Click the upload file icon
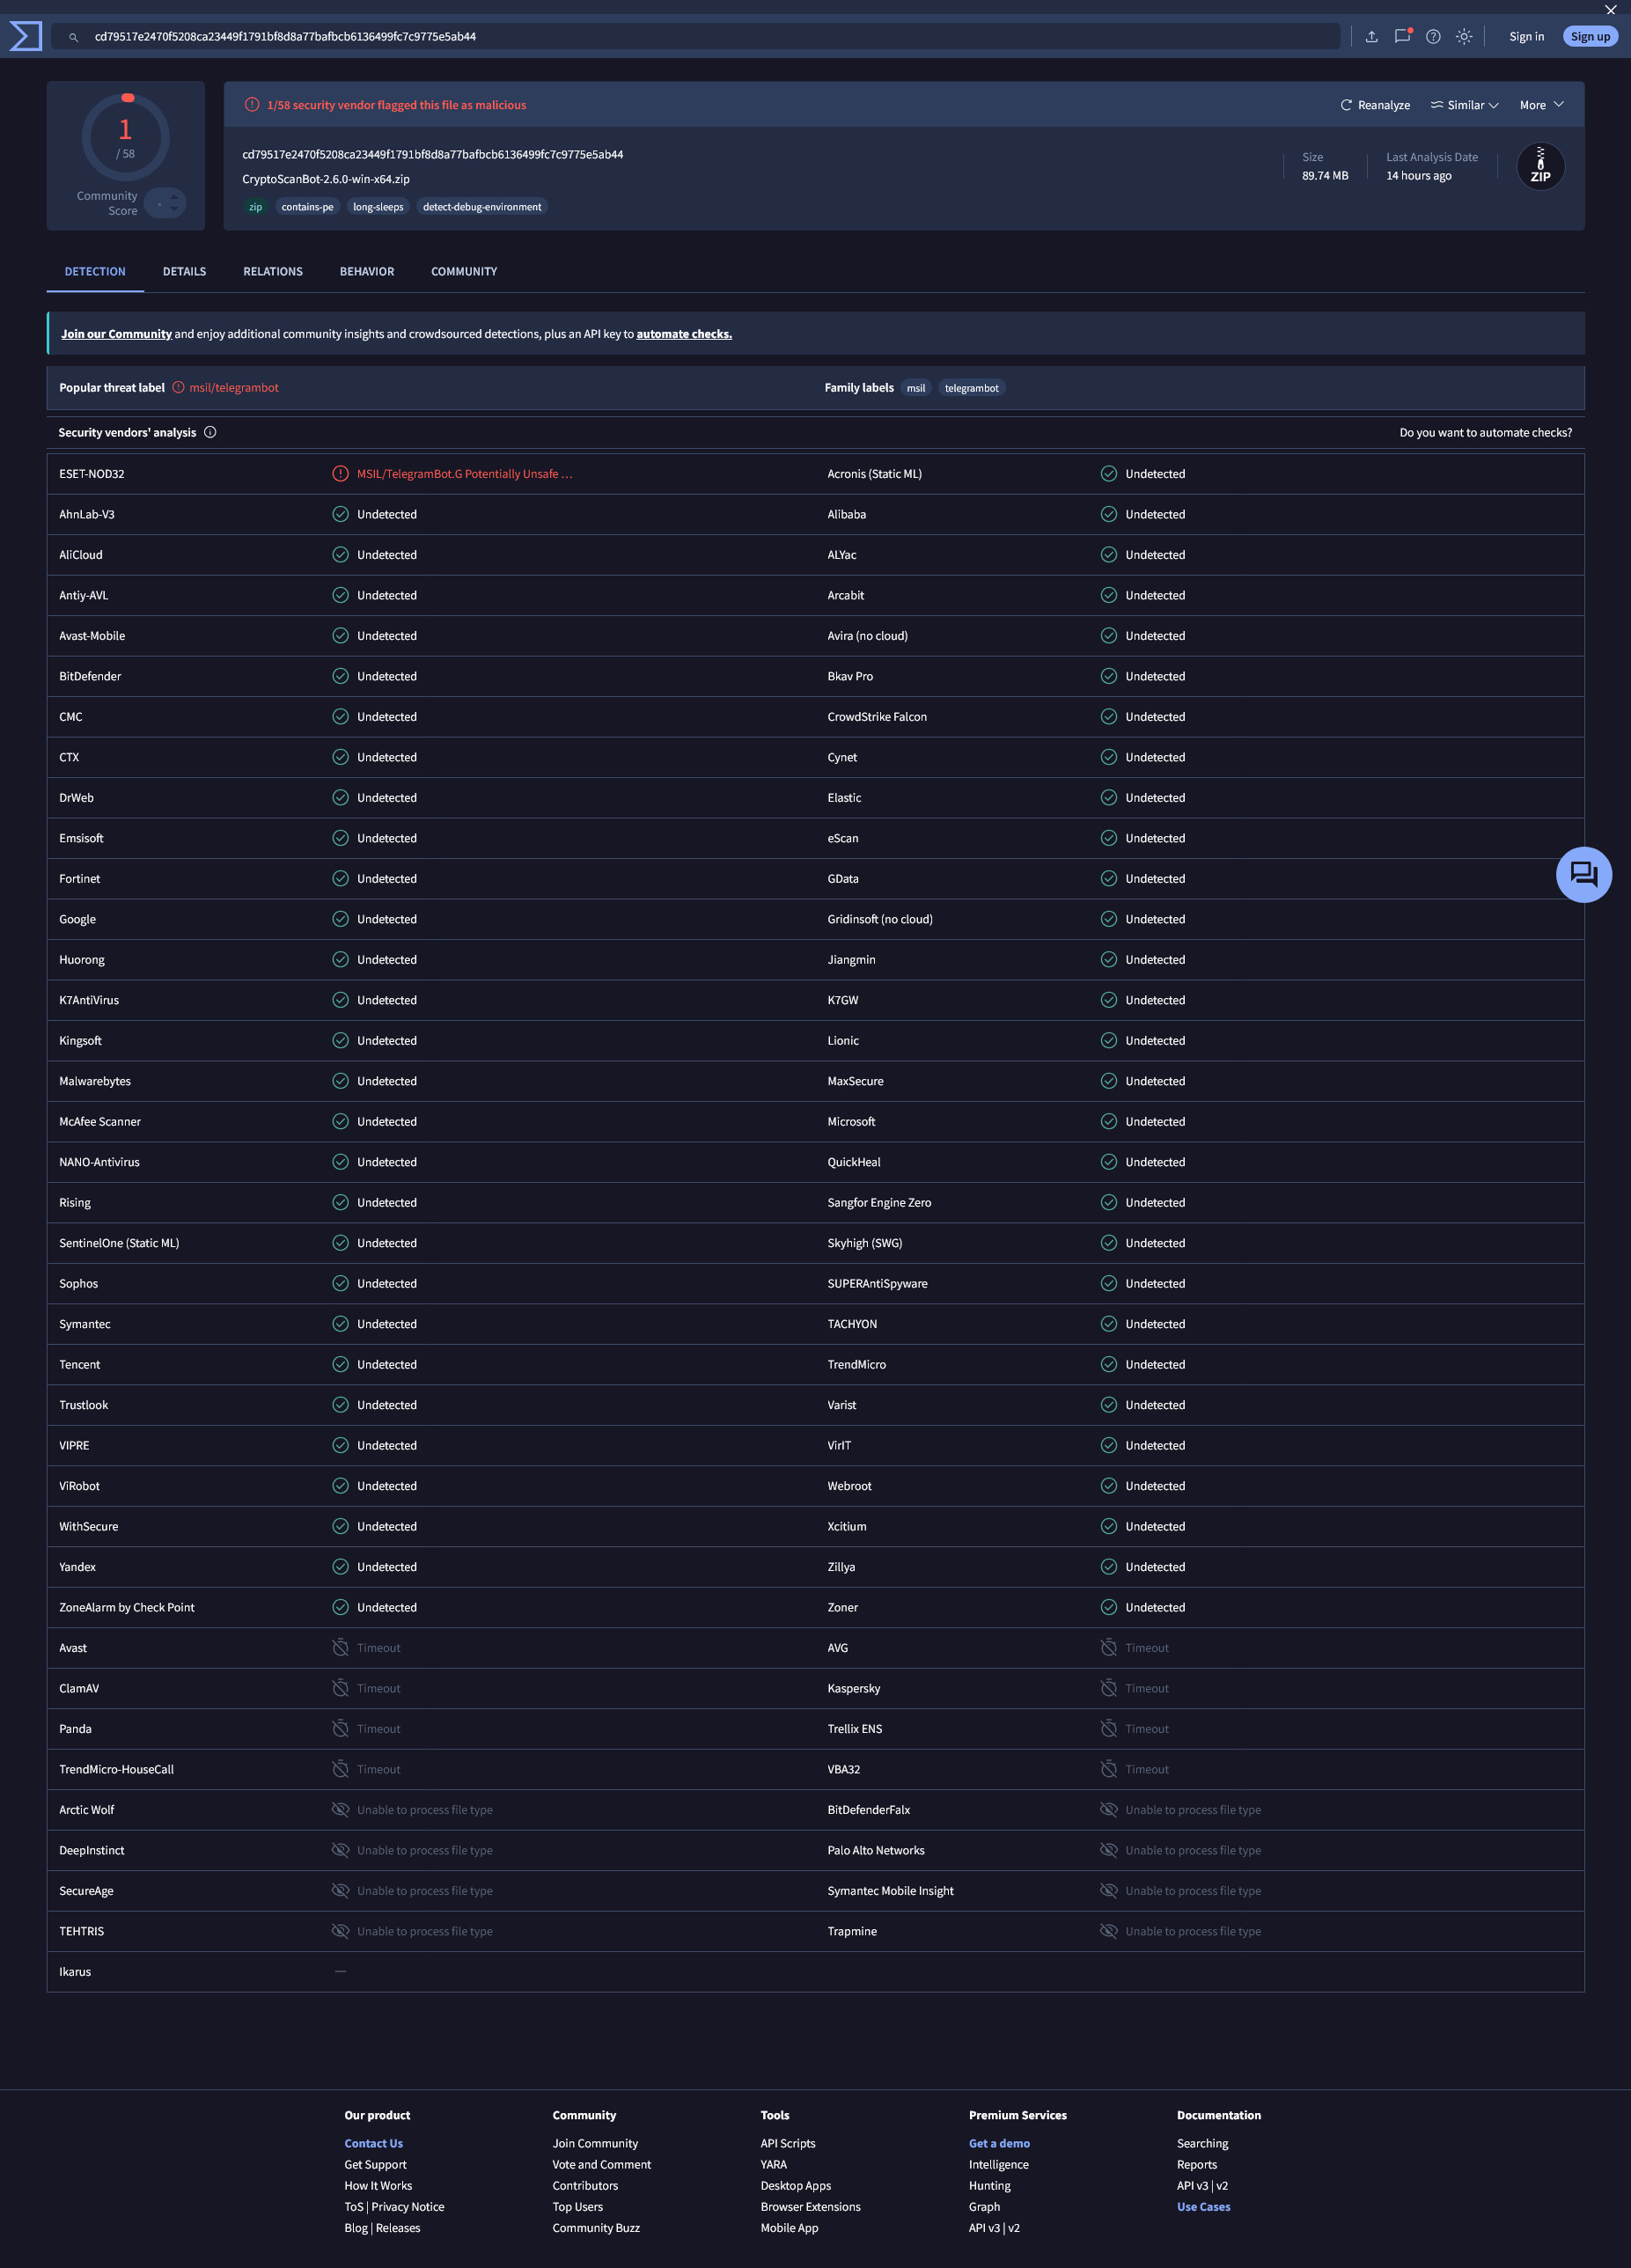 tap(1371, 37)
